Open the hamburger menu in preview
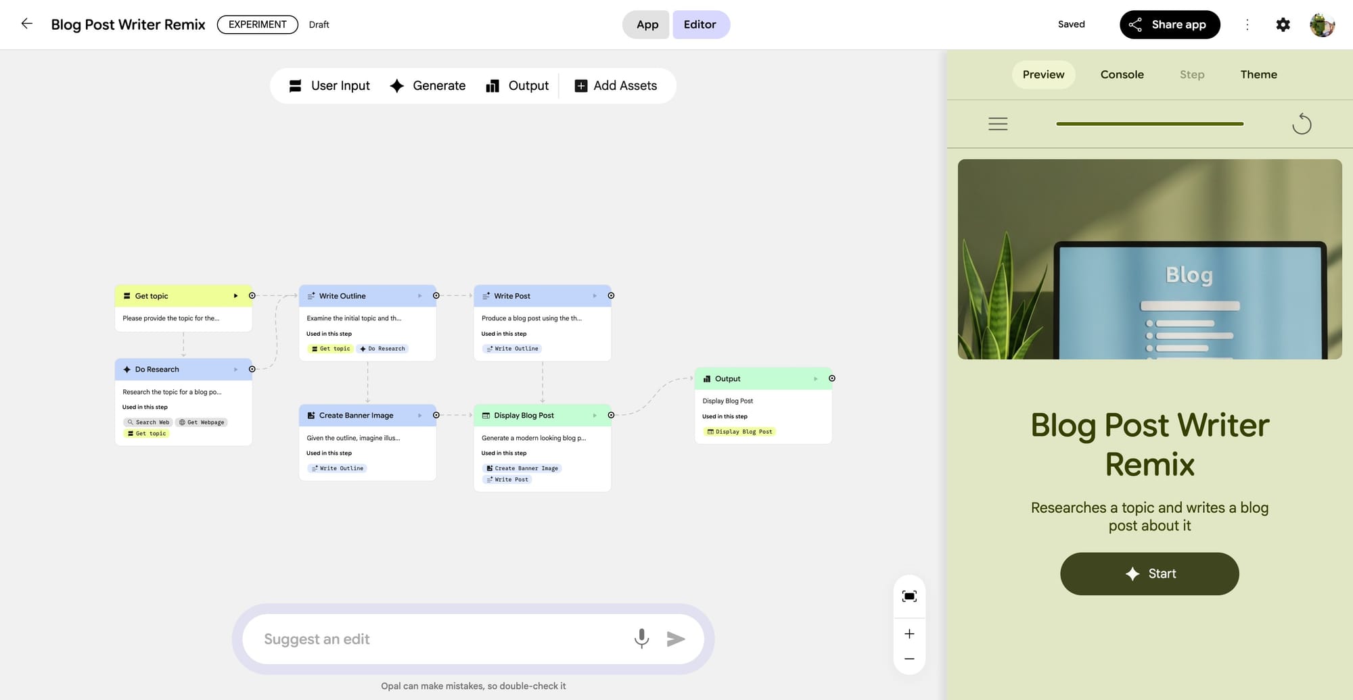Viewport: 1353px width, 700px height. 998,124
